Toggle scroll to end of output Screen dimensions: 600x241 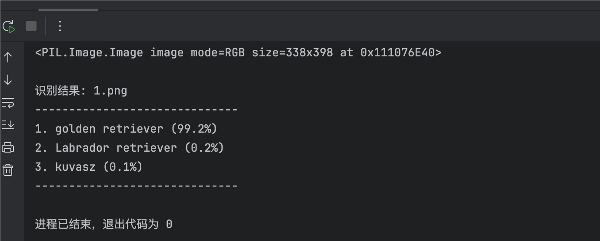pyautogui.click(x=8, y=125)
